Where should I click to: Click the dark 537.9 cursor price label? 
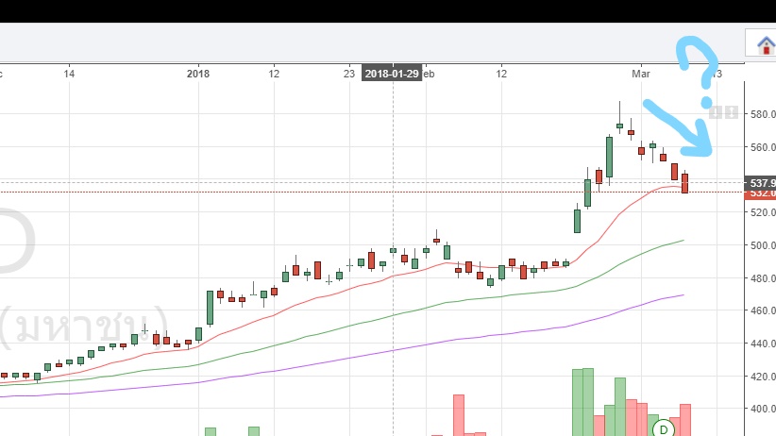click(x=760, y=183)
